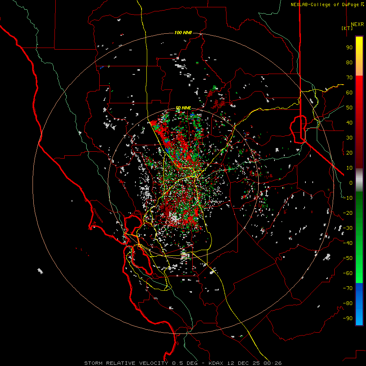Click the [KT] units label
The image size is (366, 366).
point(347,28)
